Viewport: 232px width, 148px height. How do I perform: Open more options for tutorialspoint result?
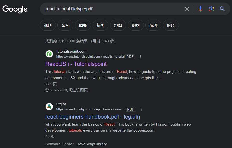click(140, 57)
